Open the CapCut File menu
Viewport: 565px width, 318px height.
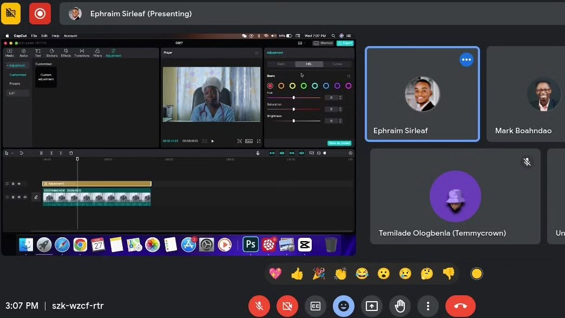point(34,36)
